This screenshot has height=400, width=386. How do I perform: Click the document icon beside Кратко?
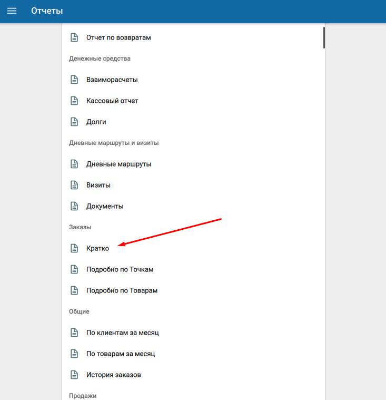[x=74, y=248]
